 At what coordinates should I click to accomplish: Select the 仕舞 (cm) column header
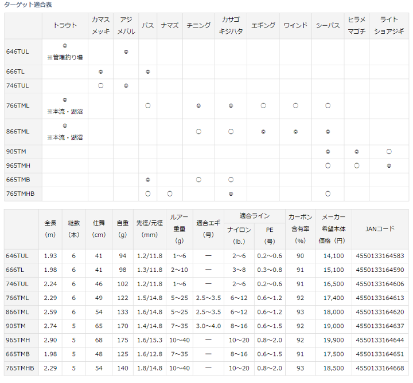point(99,229)
